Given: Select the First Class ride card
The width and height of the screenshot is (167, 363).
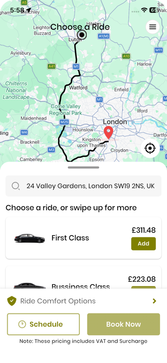Looking at the screenshot, I should pos(83,238).
